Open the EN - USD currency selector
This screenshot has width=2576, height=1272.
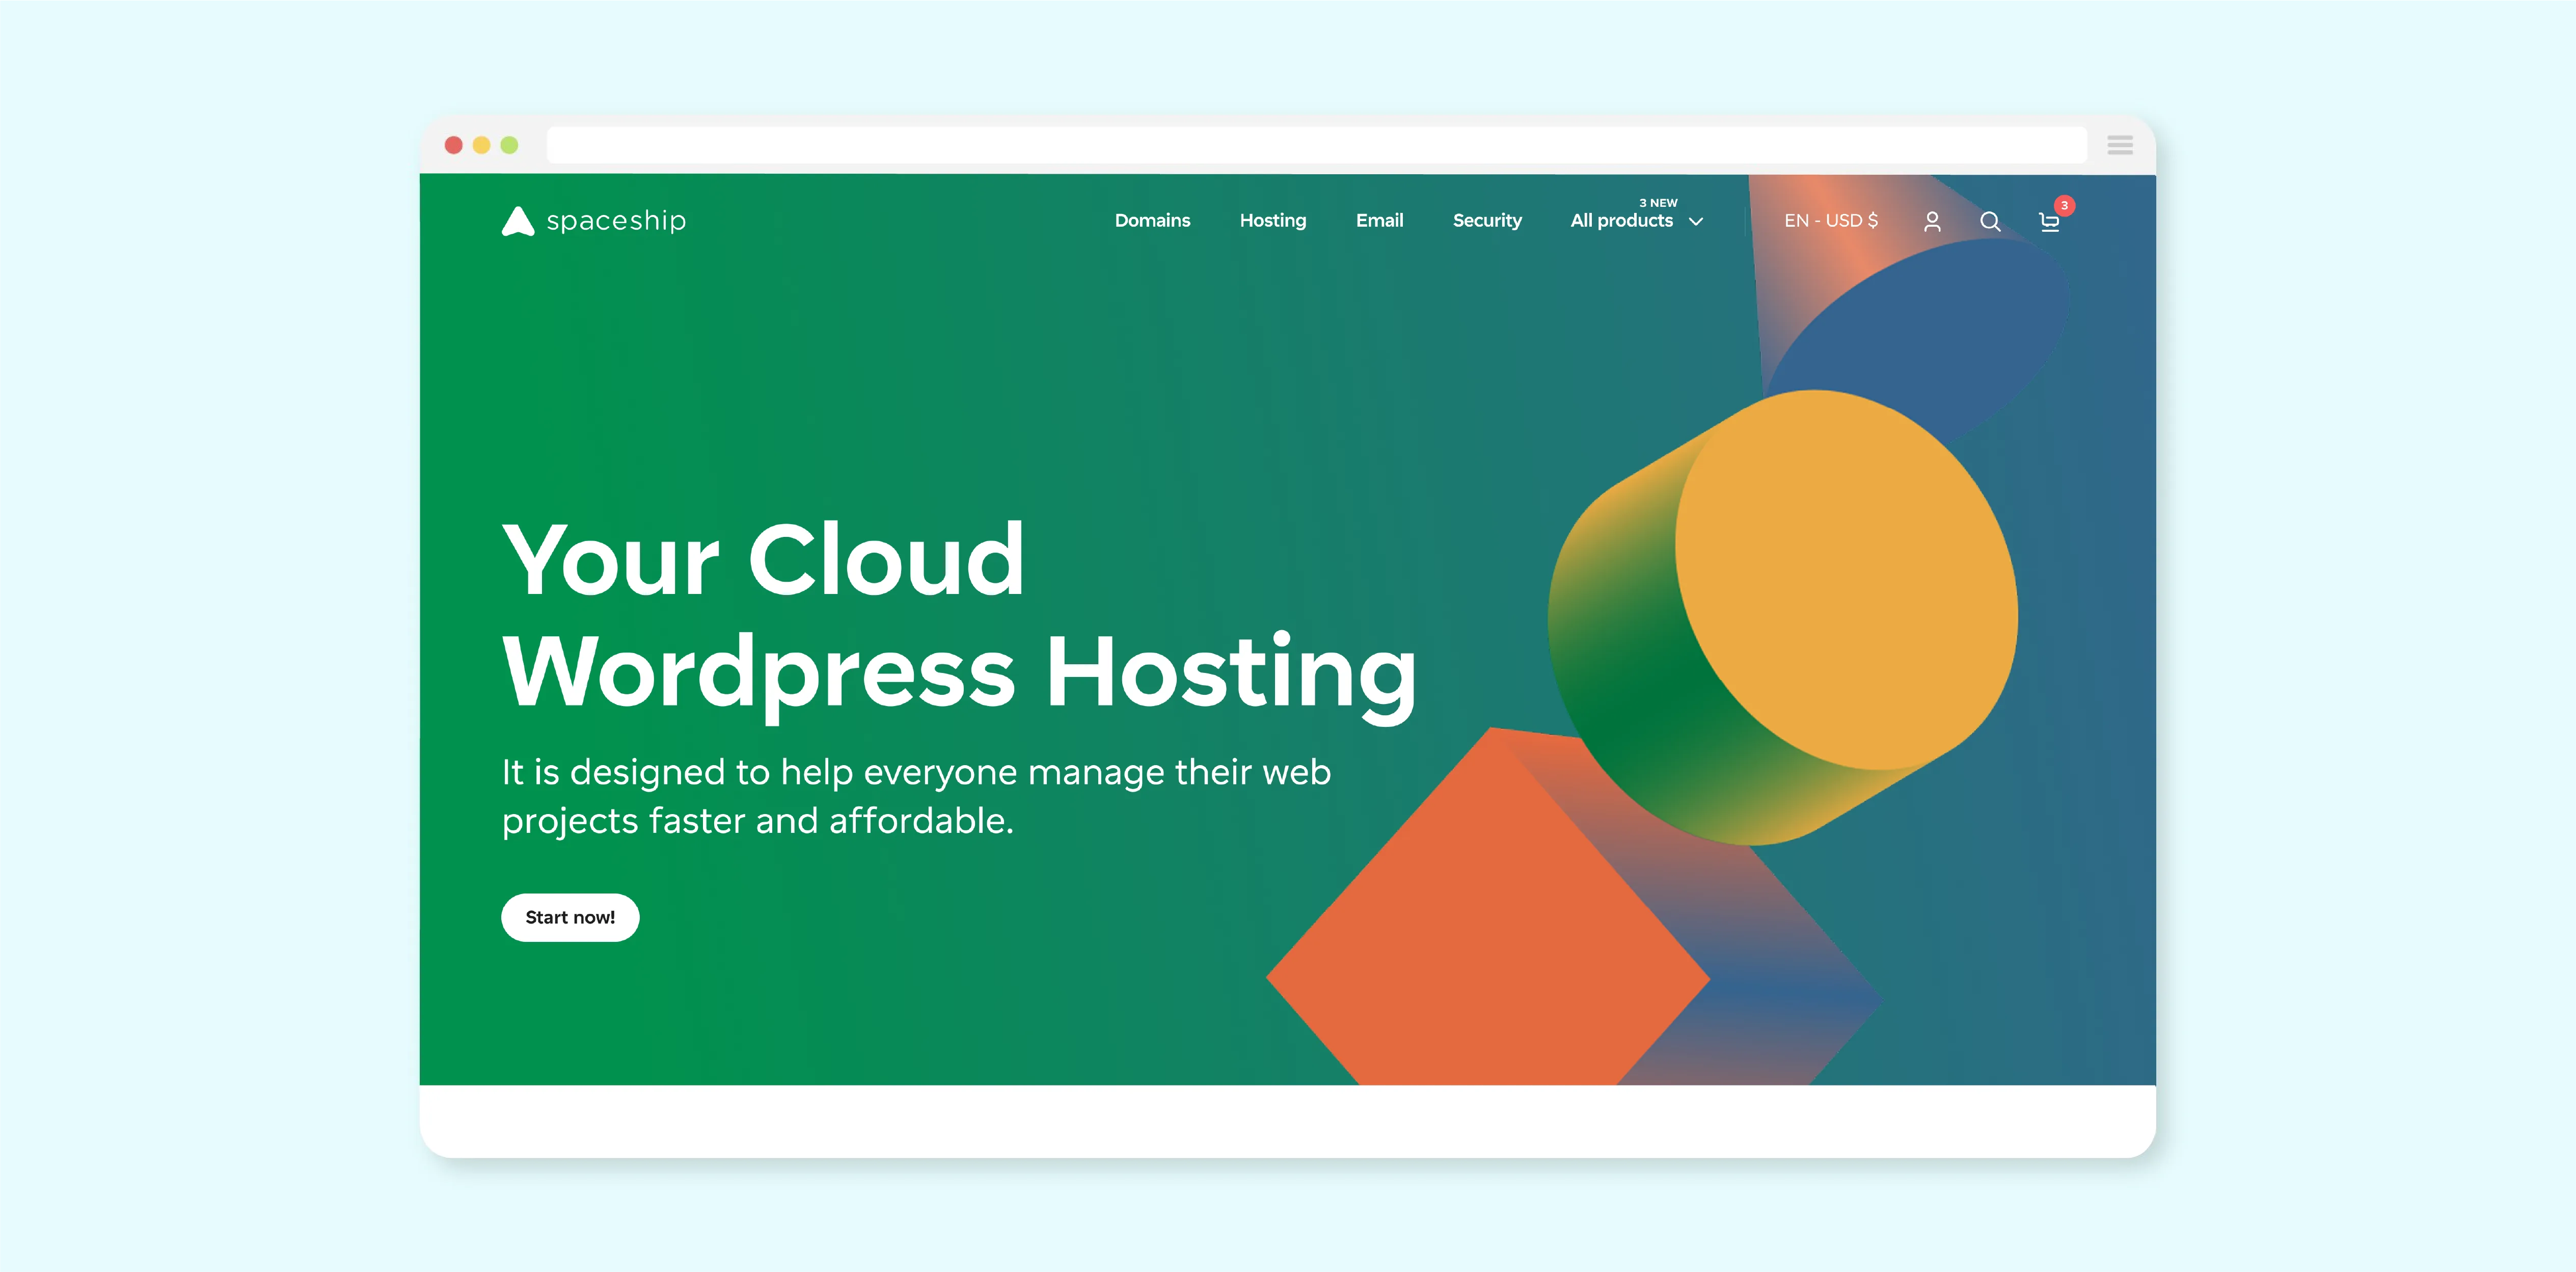(1830, 221)
